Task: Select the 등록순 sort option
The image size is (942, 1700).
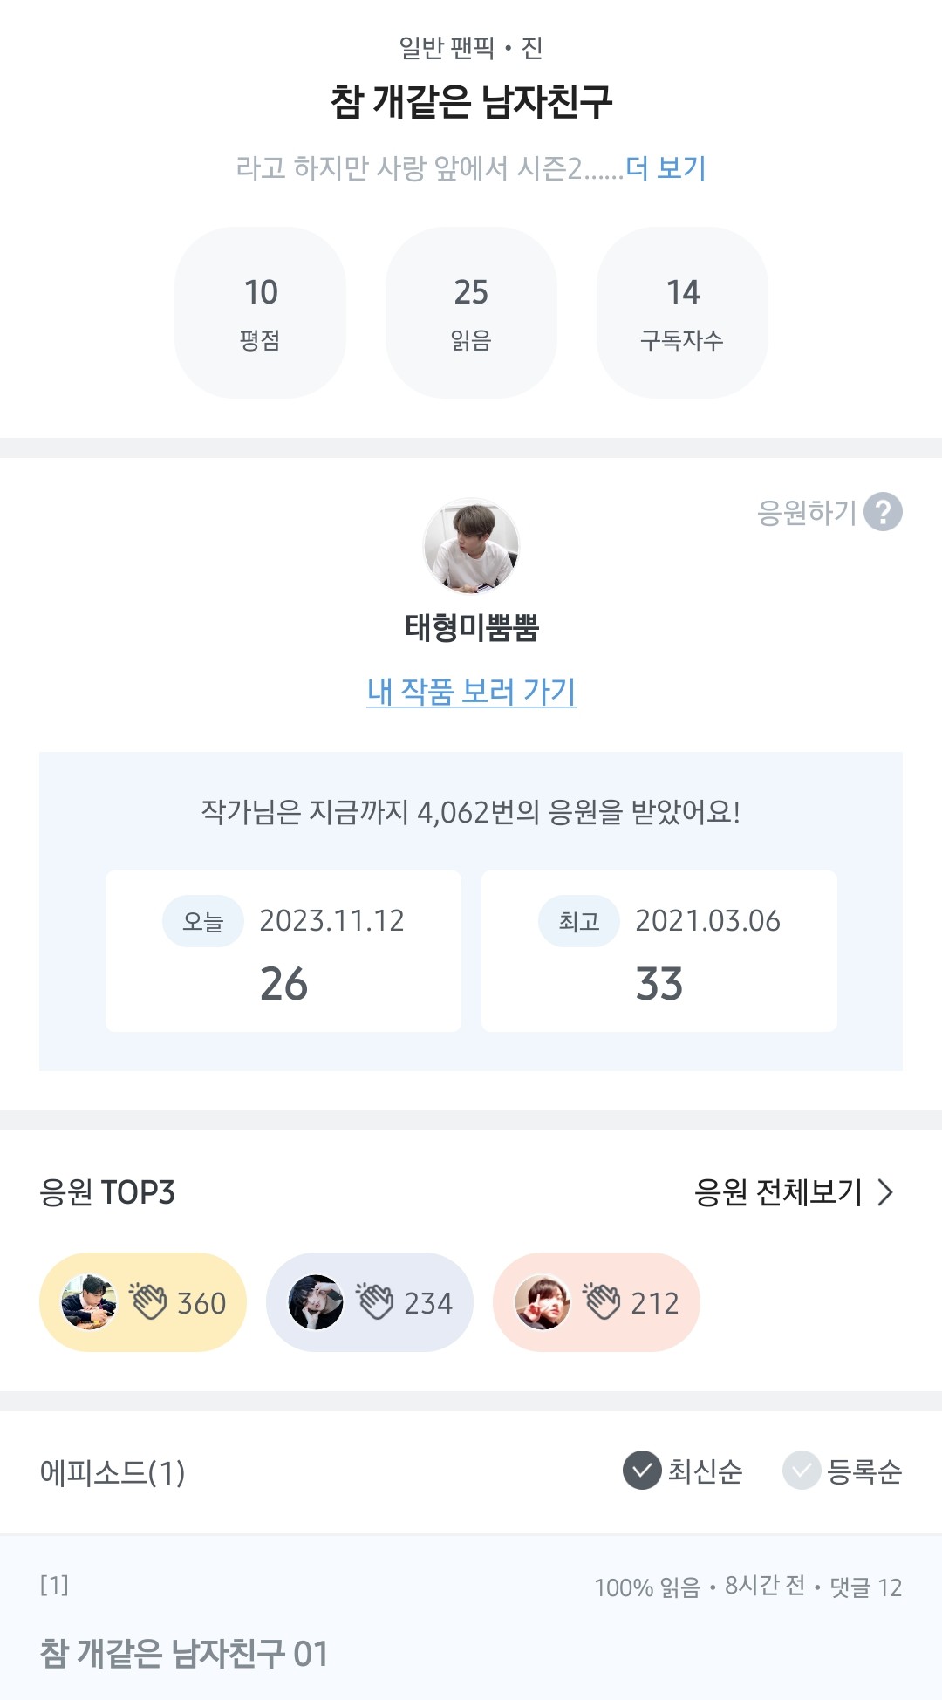Action: (843, 1471)
